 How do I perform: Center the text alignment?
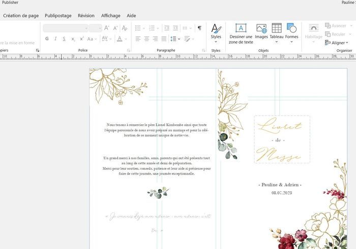pyautogui.click(x=146, y=39)
